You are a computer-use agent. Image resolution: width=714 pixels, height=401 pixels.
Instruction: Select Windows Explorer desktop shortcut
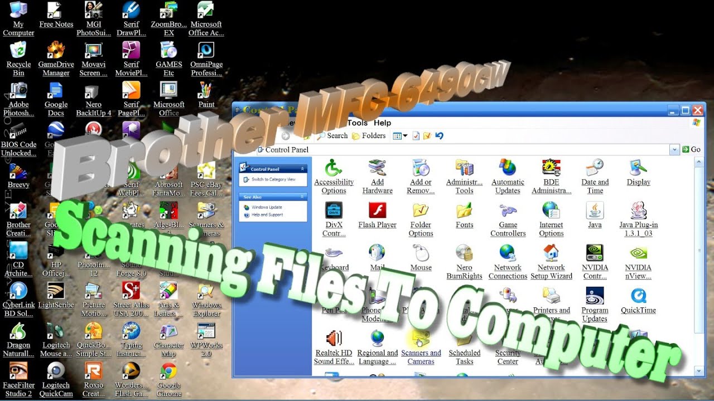206,300
